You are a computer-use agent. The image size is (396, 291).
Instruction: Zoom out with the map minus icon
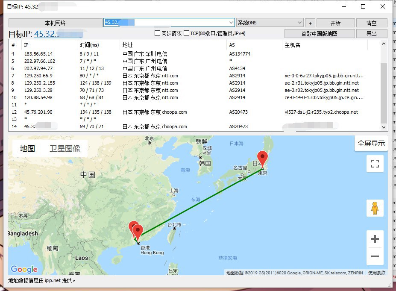click(x=375, y=256)
